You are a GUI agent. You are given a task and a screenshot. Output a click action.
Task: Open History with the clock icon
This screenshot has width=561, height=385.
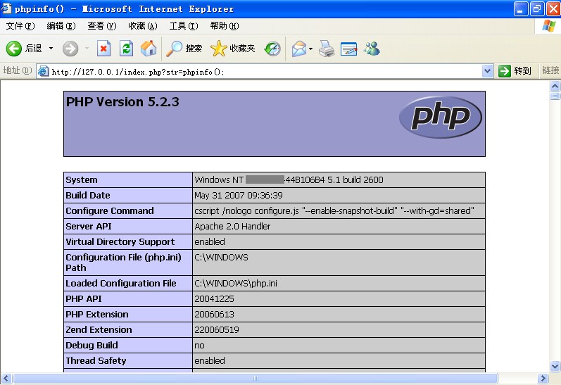click(x=272, y=49)
